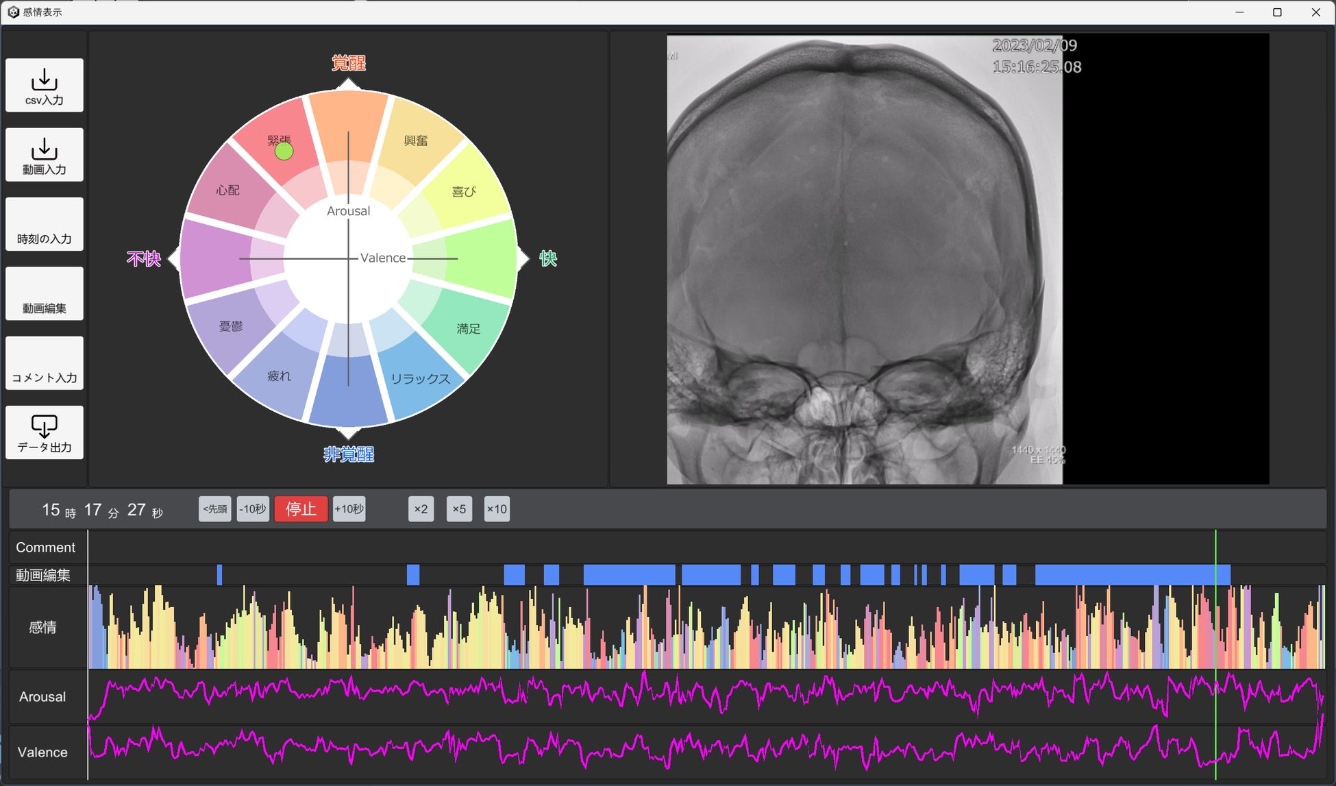The width and height of the screenshot is (1336, 786).
Task: Skip forward with +10秒 button
Action: [349, 509]
